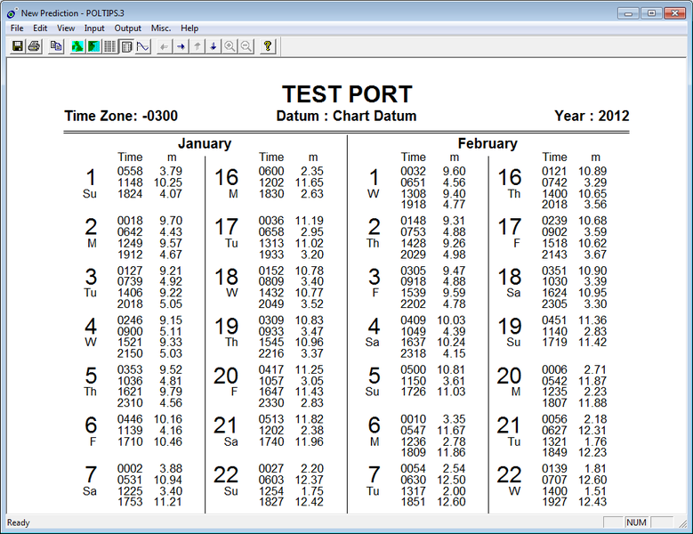693x534 pixels.
Task: Open the Misc. menu
Action: click(160, 28)
